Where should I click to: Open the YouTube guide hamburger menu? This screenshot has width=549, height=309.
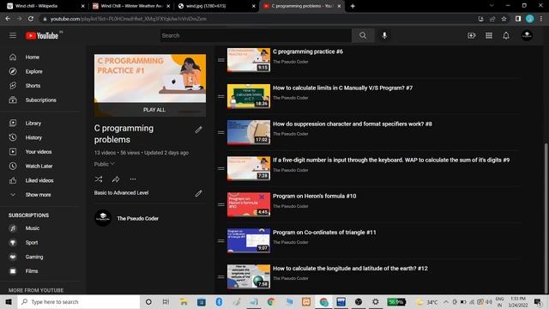click(x=13, y=35)
